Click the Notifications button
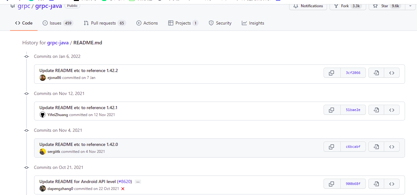 (308, 6)
